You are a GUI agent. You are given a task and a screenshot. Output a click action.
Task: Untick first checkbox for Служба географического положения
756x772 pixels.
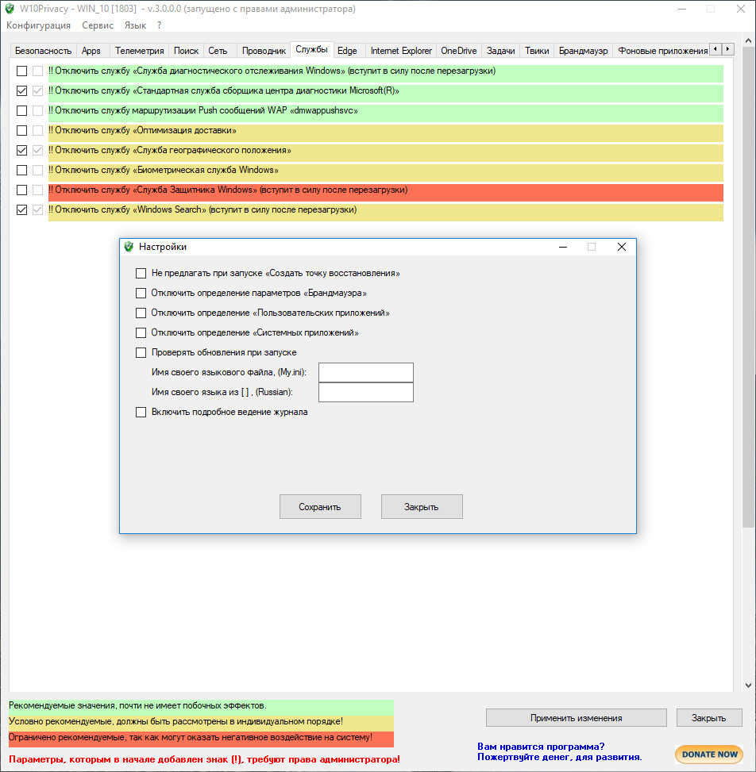[x=21, y=150]
